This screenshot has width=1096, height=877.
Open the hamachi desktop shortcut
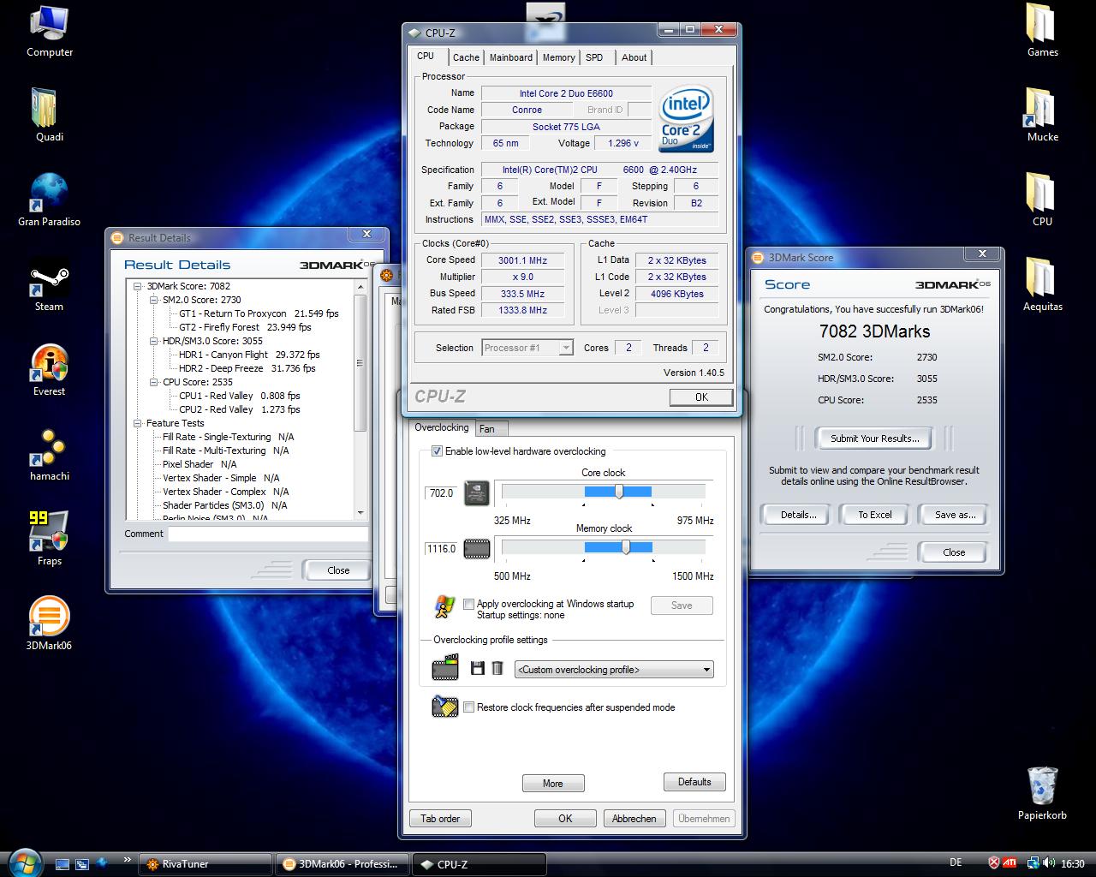(x=49, y=455)
